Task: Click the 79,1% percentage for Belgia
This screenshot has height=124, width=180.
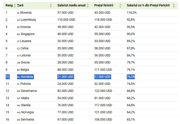Action: click(x=131, y=69)
